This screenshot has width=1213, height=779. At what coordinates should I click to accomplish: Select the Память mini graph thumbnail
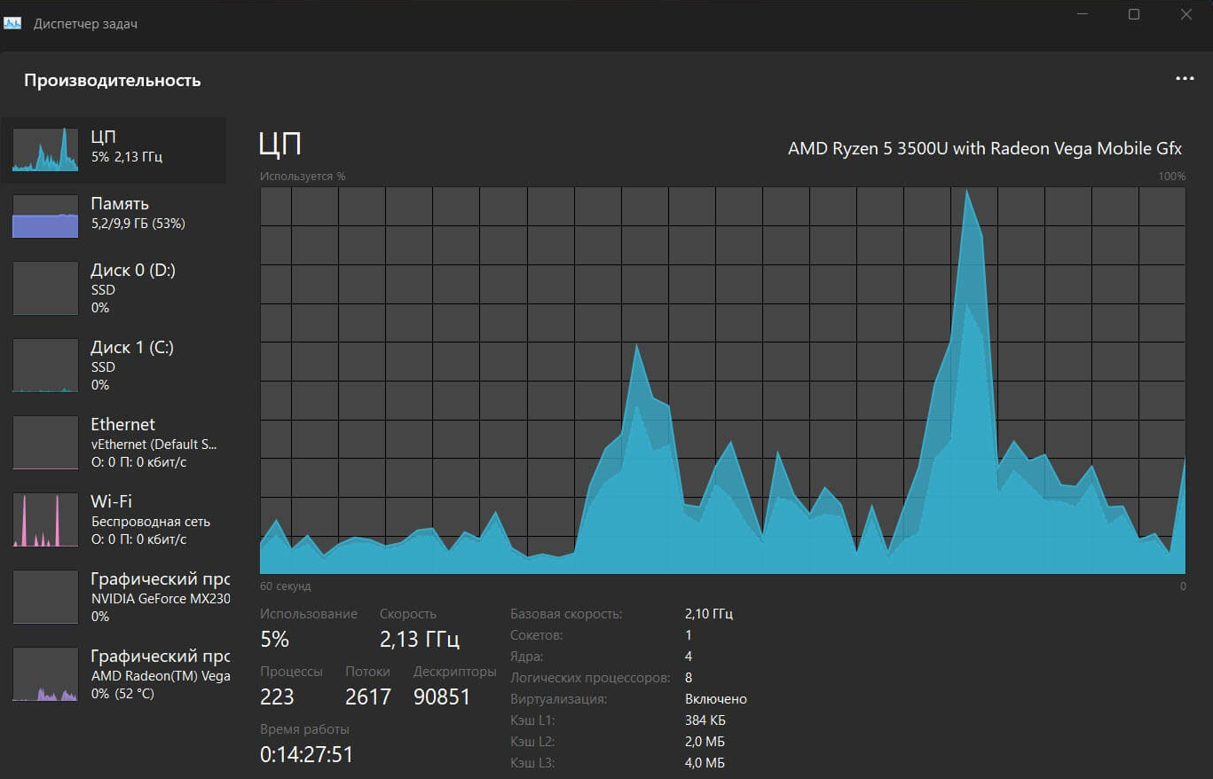click(45, 216)
